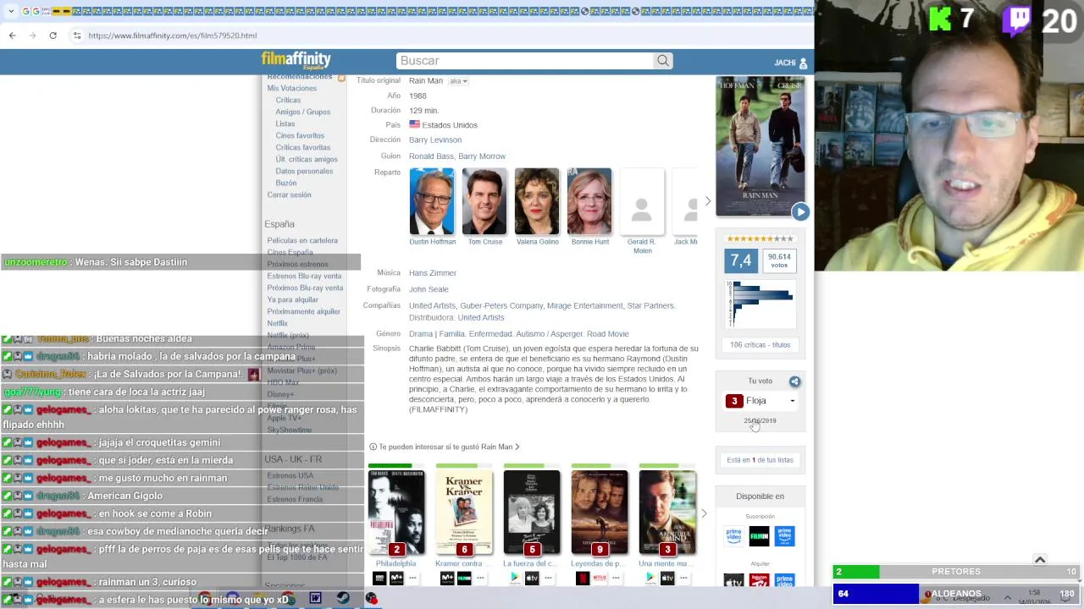Open the Hans Zimmer music link
The width and height of the screenshot is (1084, 609).
coord(433,273)
